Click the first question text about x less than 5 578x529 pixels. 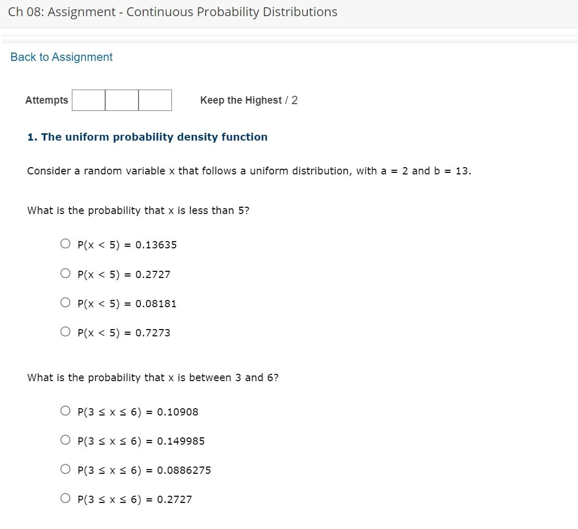[138, 210]
